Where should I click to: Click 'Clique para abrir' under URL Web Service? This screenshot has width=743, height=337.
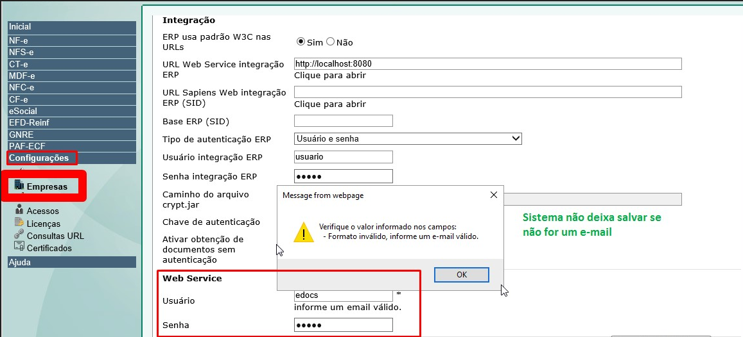pyautogui.click(x=330, y=76)
